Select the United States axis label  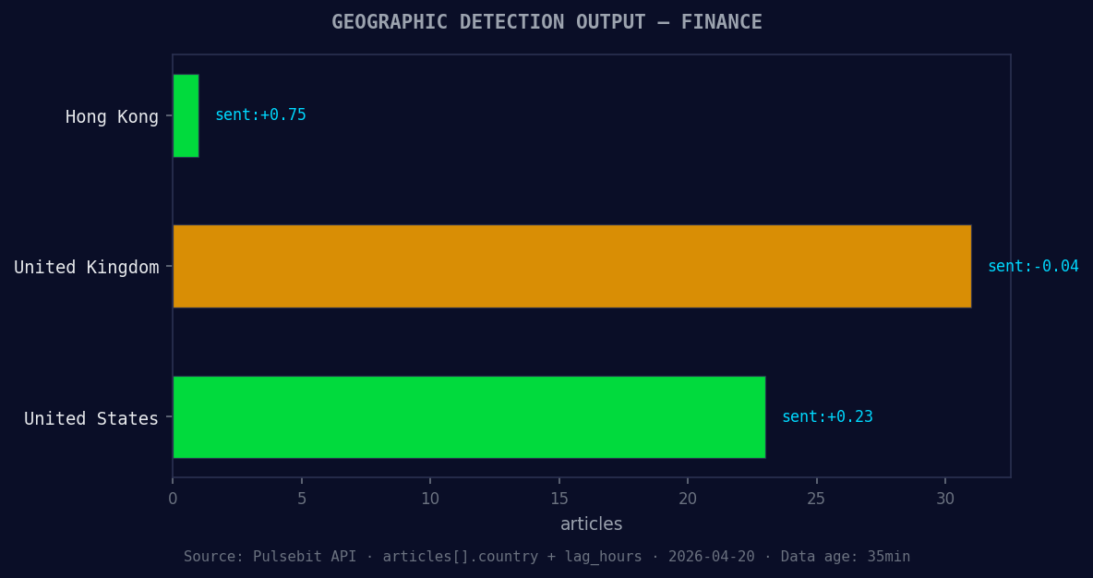tap(91, 417)
